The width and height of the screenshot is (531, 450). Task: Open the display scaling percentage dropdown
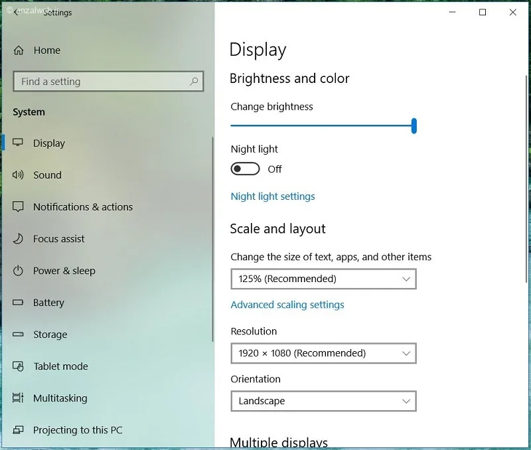323,279
